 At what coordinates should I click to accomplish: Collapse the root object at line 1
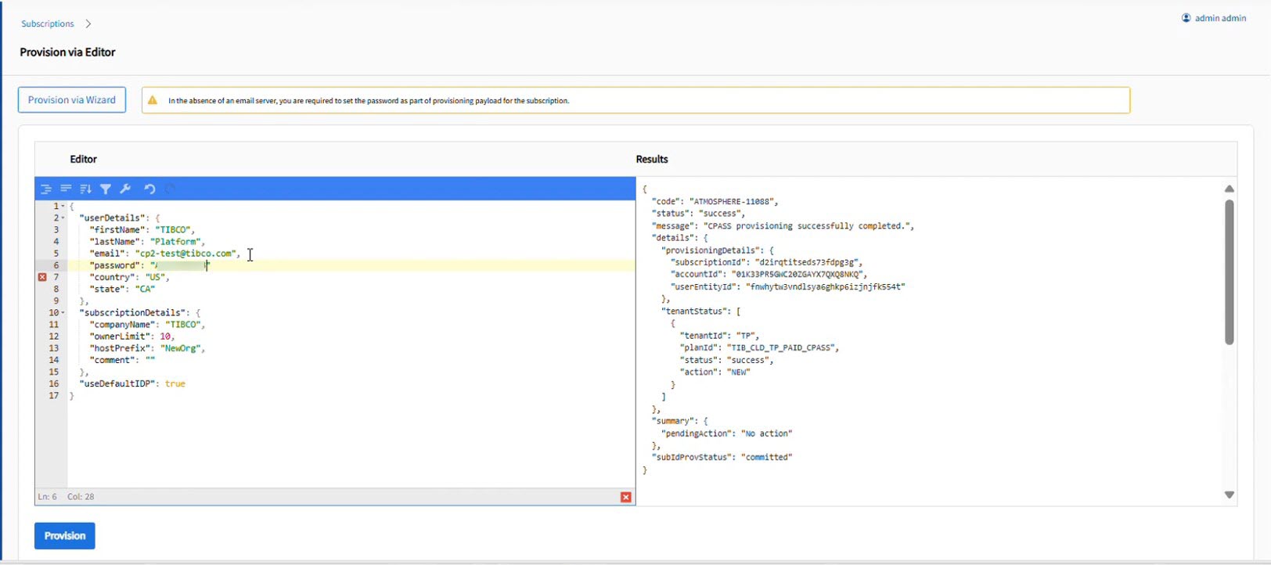point(63,207)
